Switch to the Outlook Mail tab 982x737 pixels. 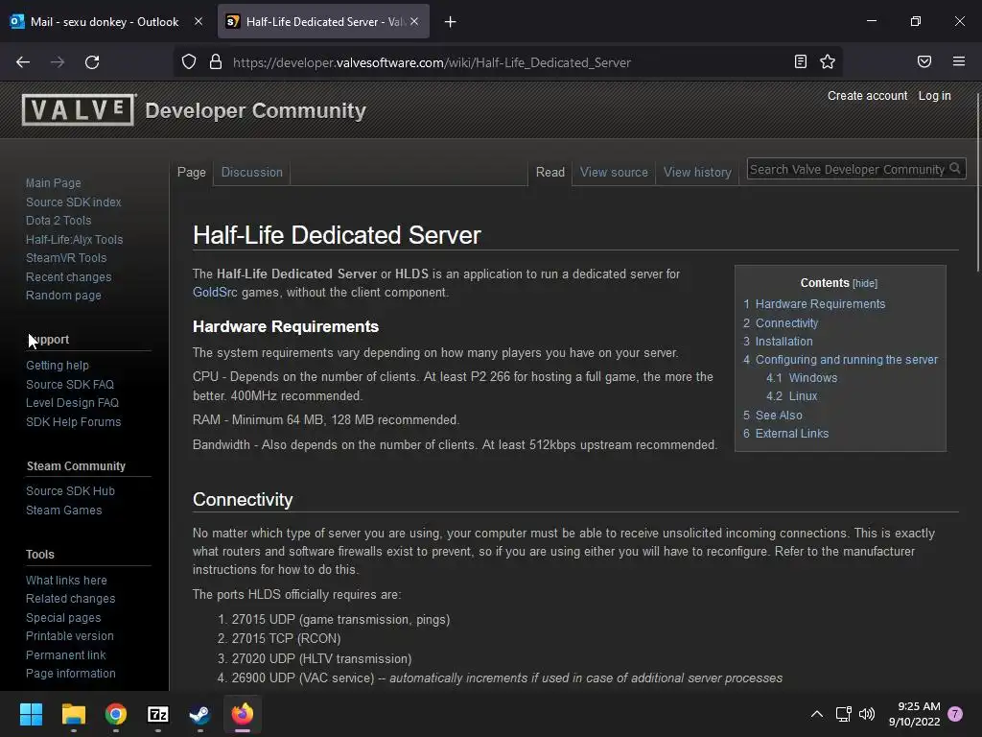tap(104, 22)
